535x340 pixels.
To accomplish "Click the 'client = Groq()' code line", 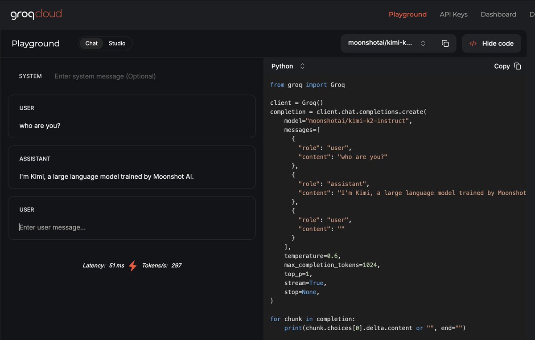I will [297, 102].
